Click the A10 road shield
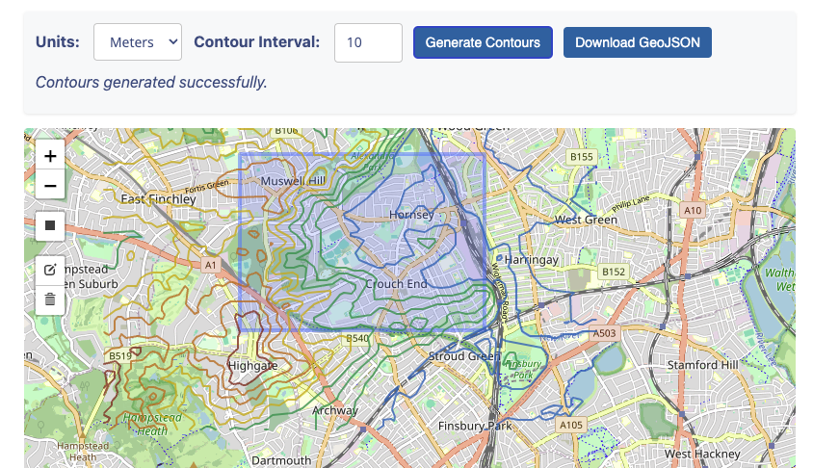Viewport: 813px width, 468px height. click(693, 211)
